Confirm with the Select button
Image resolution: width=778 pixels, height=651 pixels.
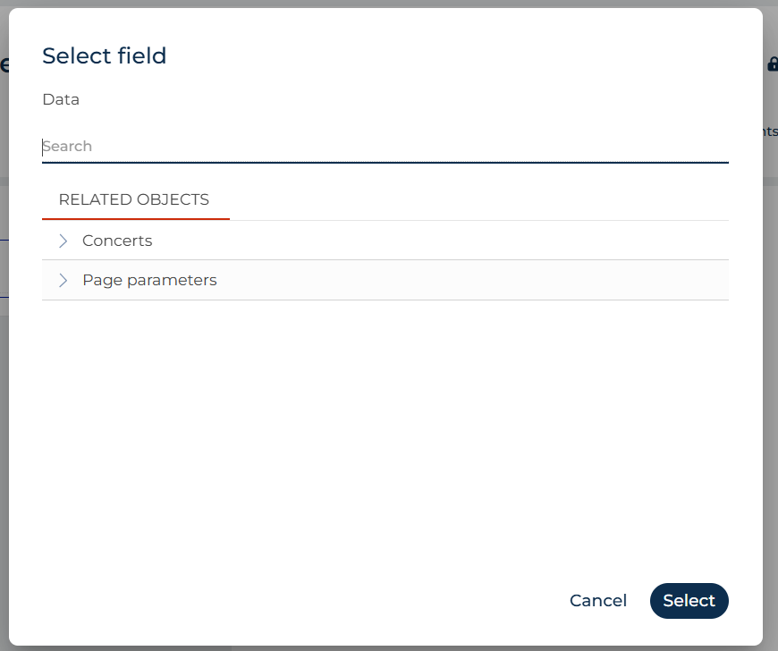click(x=689, y=601)
